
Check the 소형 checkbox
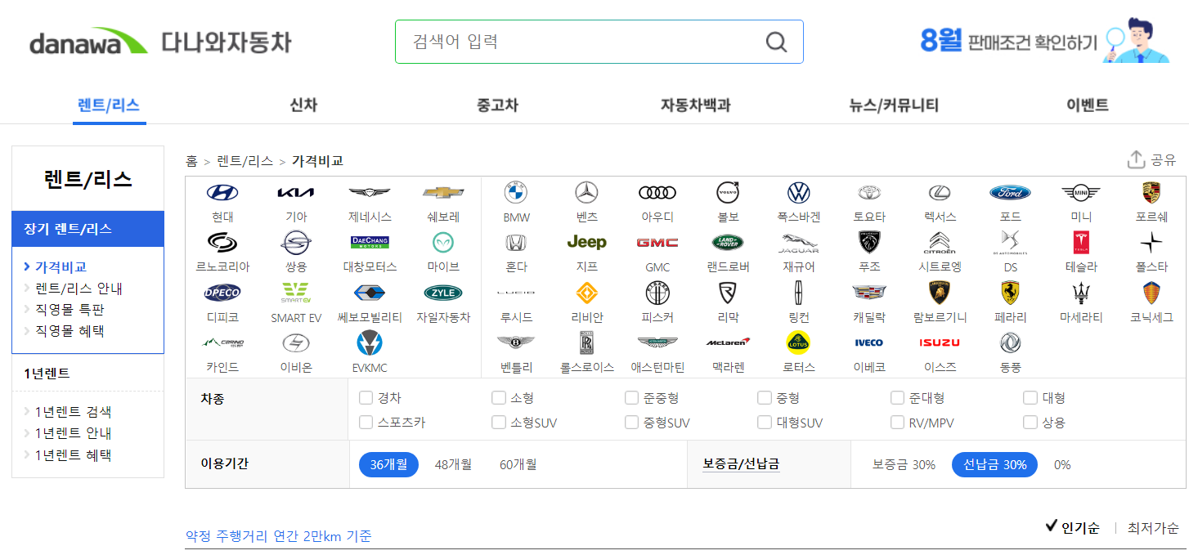[x=499, y=398]
